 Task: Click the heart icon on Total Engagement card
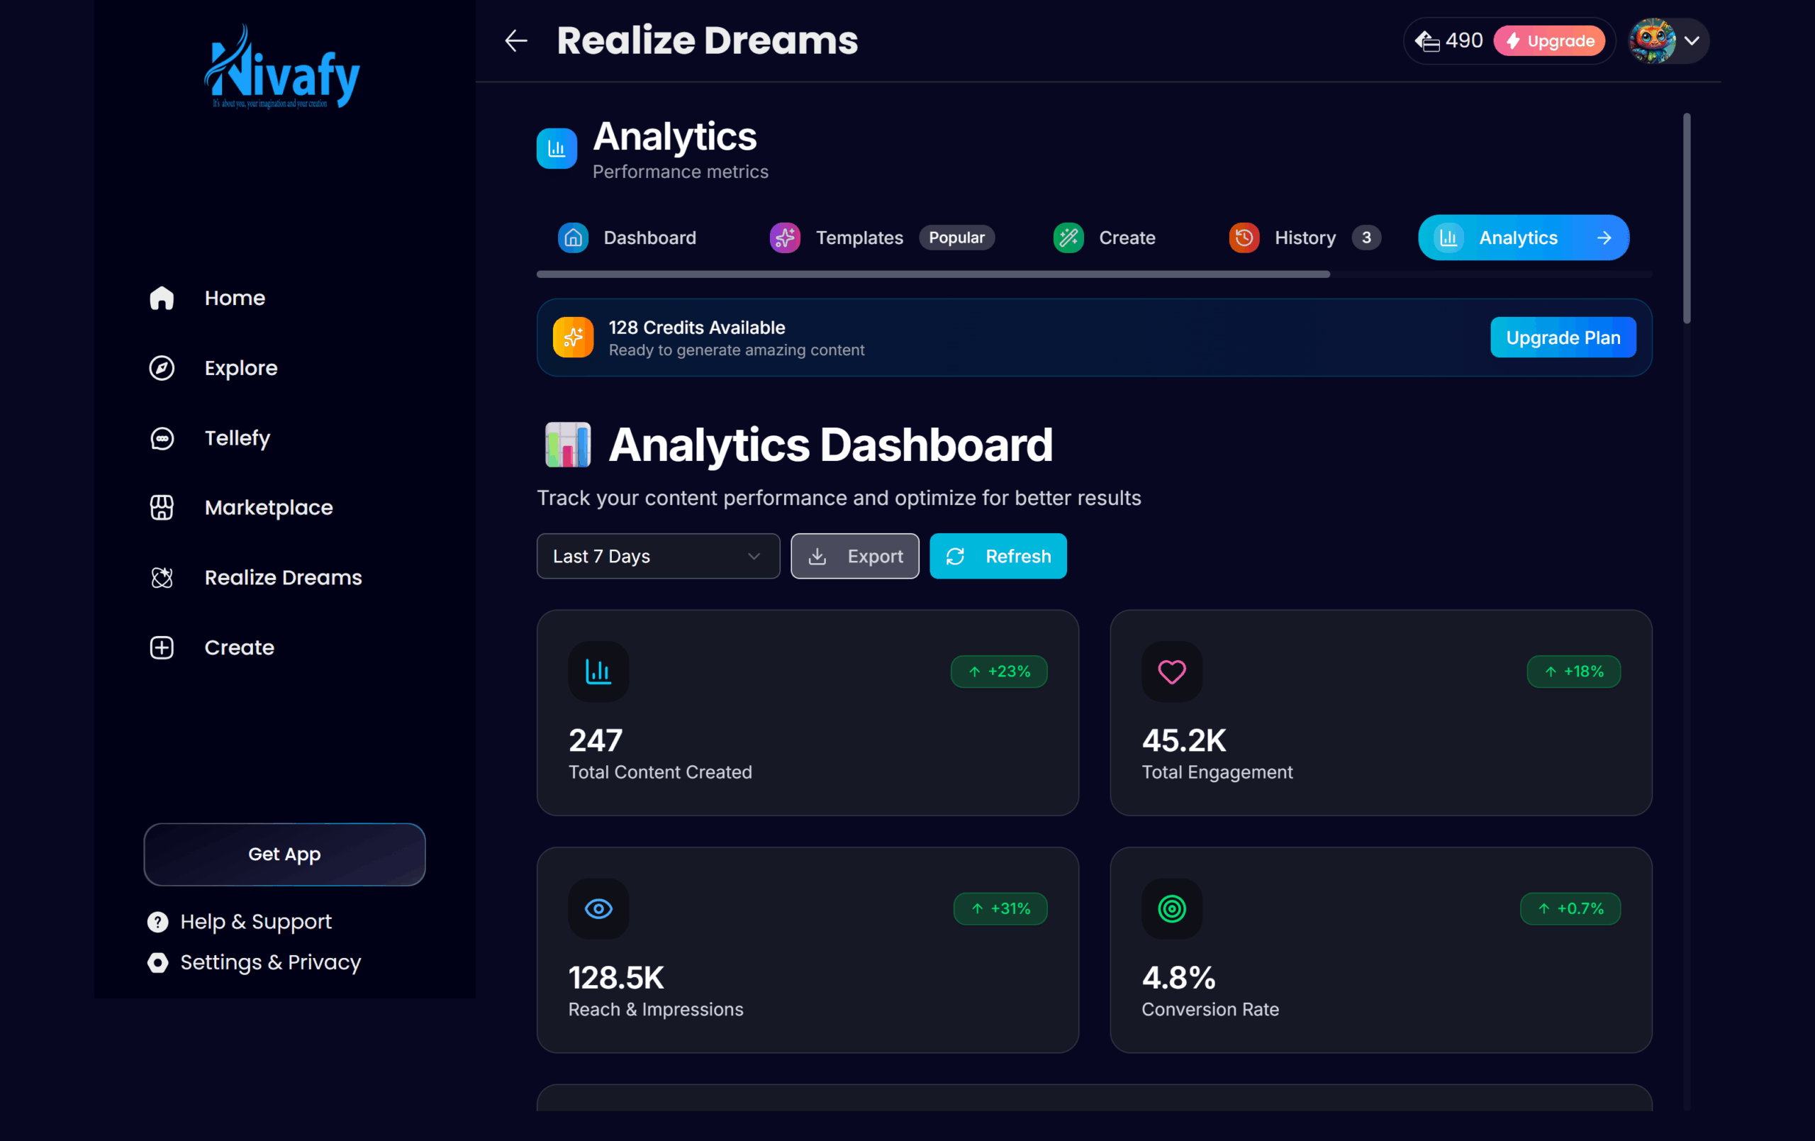pyautogui.click(x=1171, y=671)
